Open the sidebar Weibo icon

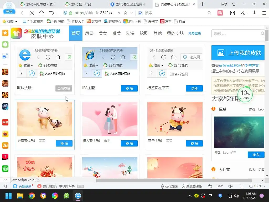coord(5,134)
